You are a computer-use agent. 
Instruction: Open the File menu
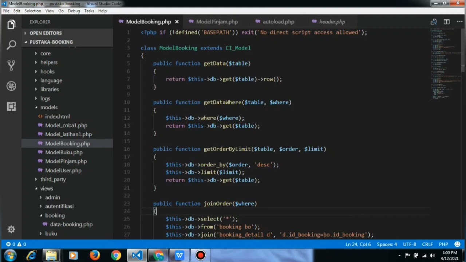tap(6, 11)
